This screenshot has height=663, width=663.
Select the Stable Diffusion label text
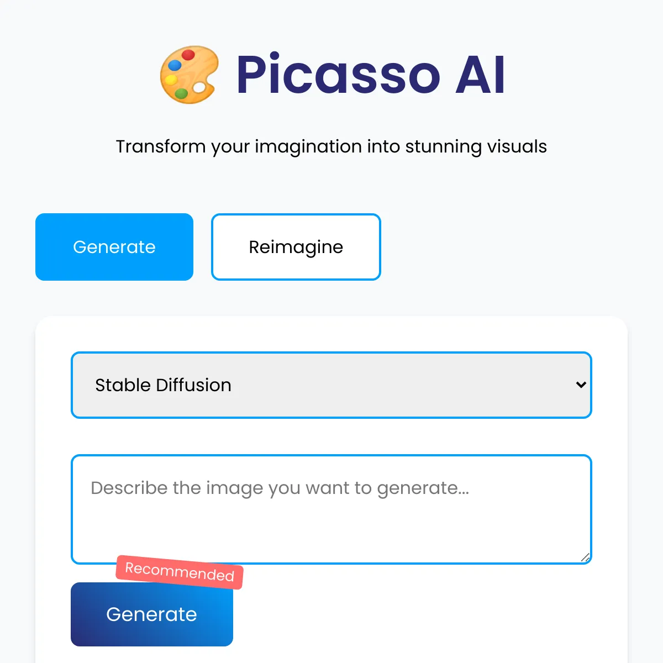coord(163,385)
